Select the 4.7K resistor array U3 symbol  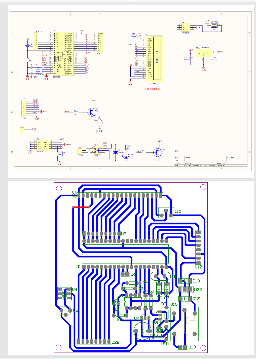tap(100, 42)
